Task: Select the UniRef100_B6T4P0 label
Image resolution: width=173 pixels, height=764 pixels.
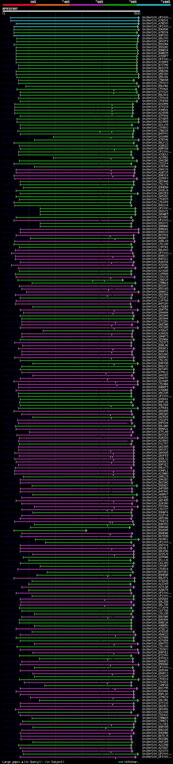Action: pyautogui.click(x=155, y=369)
